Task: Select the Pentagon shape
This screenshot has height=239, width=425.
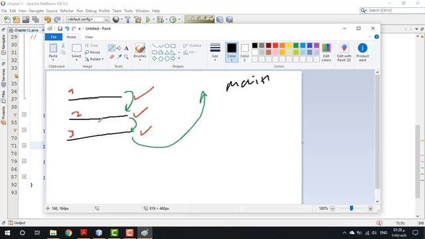Action: click(x=161, y=58)
